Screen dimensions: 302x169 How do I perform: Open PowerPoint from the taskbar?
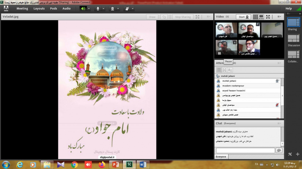(x=116, y=165)
